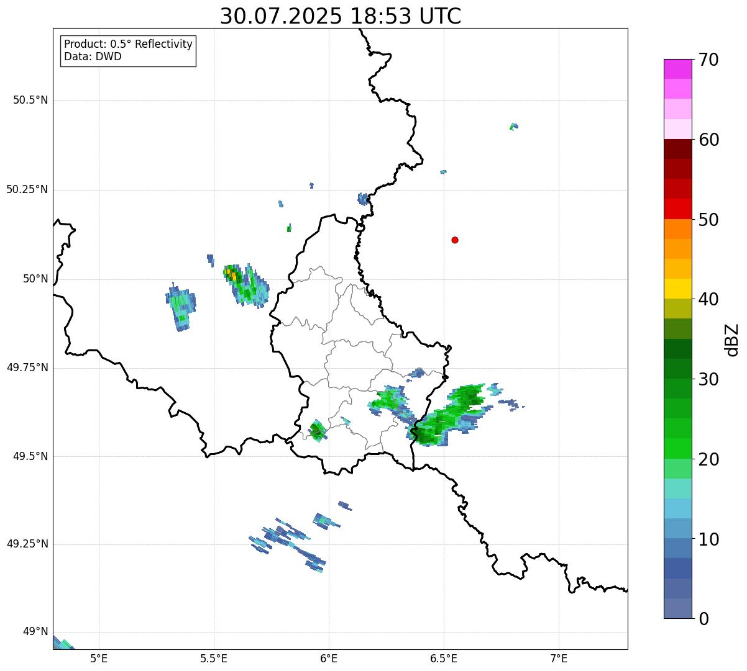Viewport: 747px width, 671px height.
Task: Click the Data: DWD text
Action: [93, 57]
